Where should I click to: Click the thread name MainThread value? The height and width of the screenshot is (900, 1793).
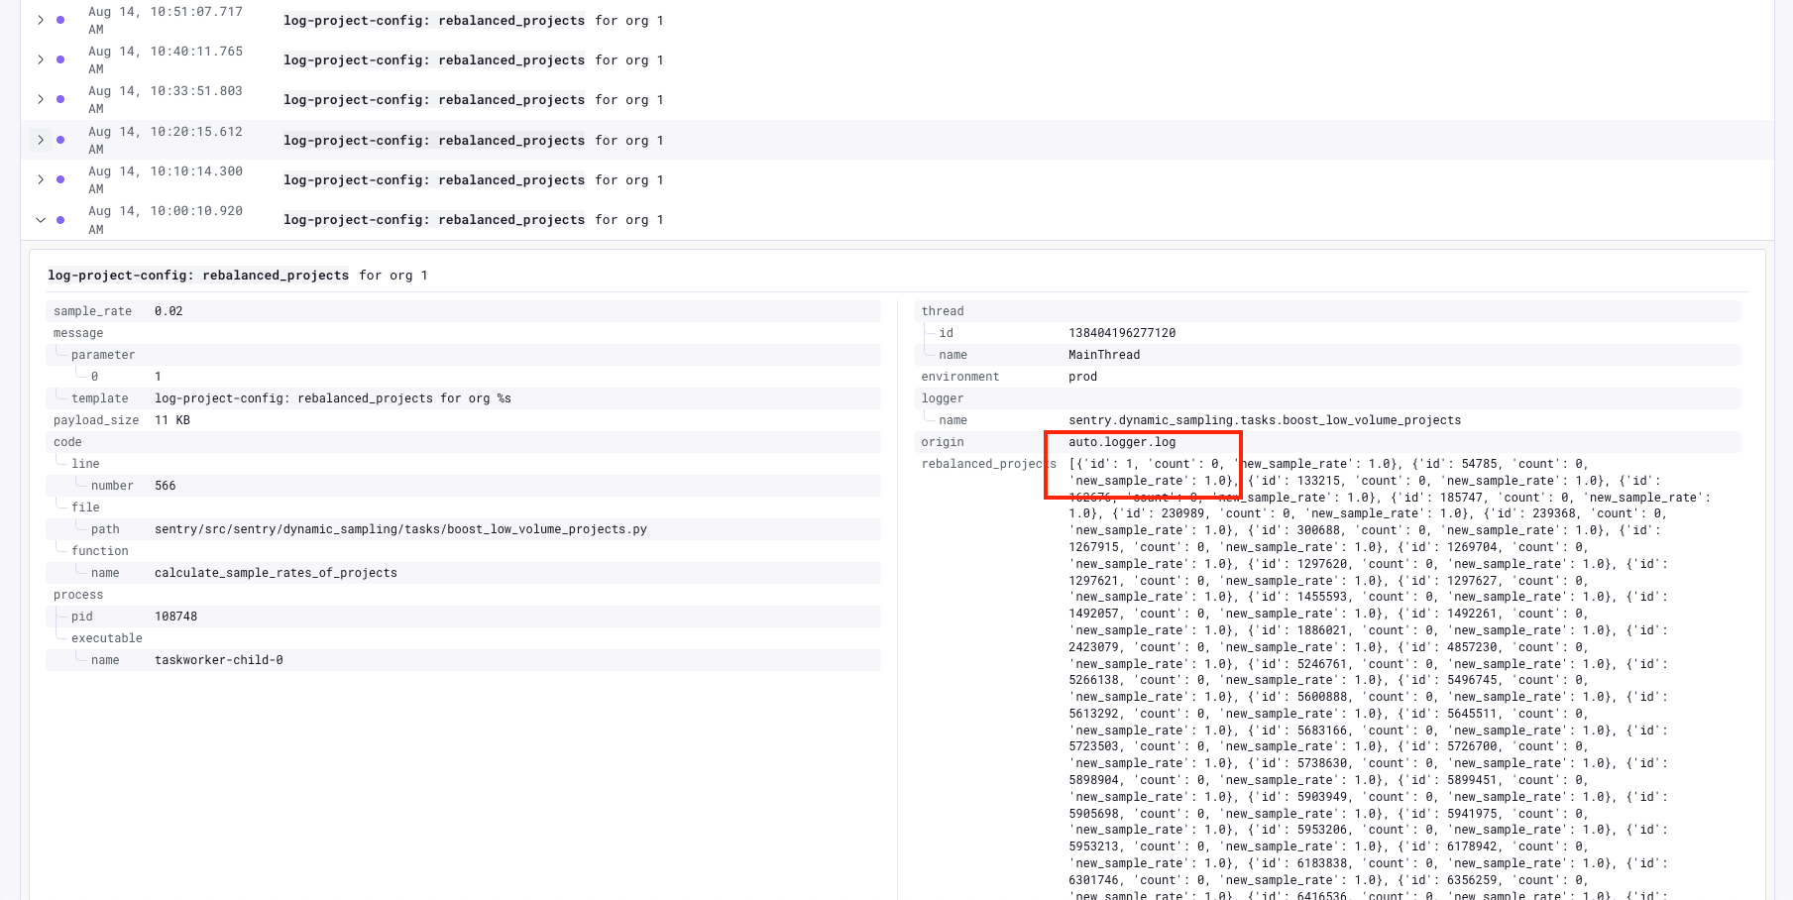(x=1104, y=355)
